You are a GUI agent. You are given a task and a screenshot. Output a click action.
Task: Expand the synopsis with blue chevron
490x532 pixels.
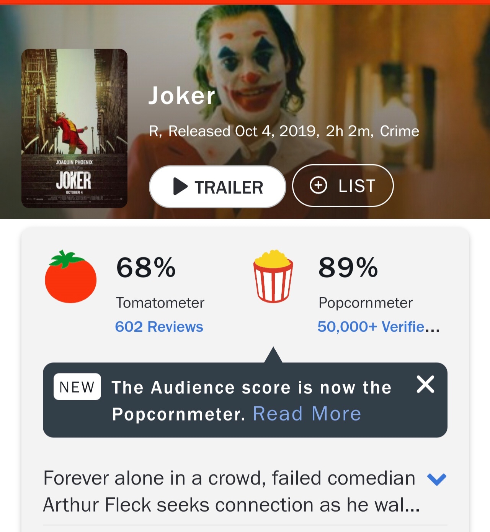[437, 479]
